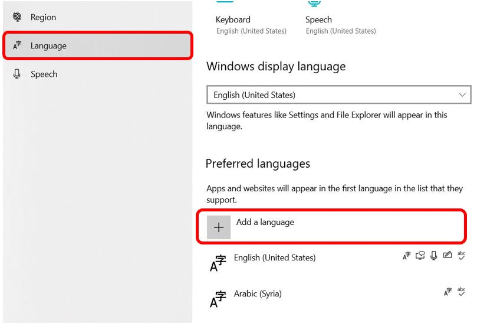
Task: Click the spell-check abc icon on Arabic row
Action: [461, 292]
